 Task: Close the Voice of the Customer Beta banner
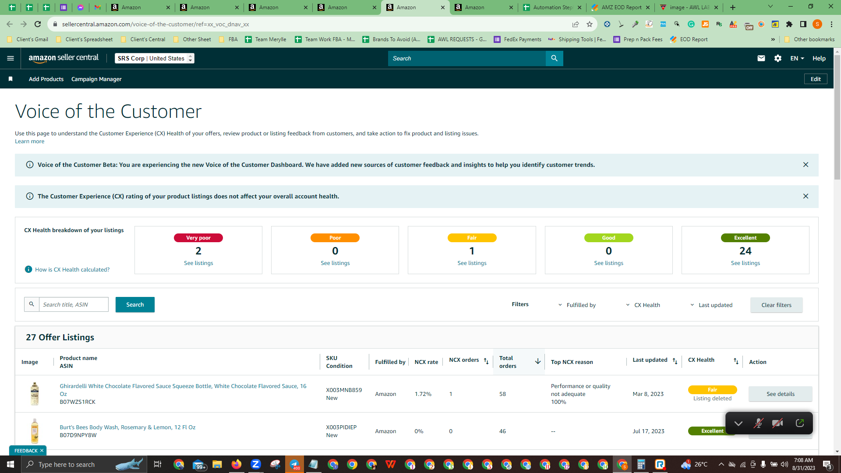click(x=806, y=165)
